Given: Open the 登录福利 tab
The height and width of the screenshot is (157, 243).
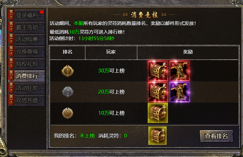Looking at the screenshot, I should coord(27,15).
